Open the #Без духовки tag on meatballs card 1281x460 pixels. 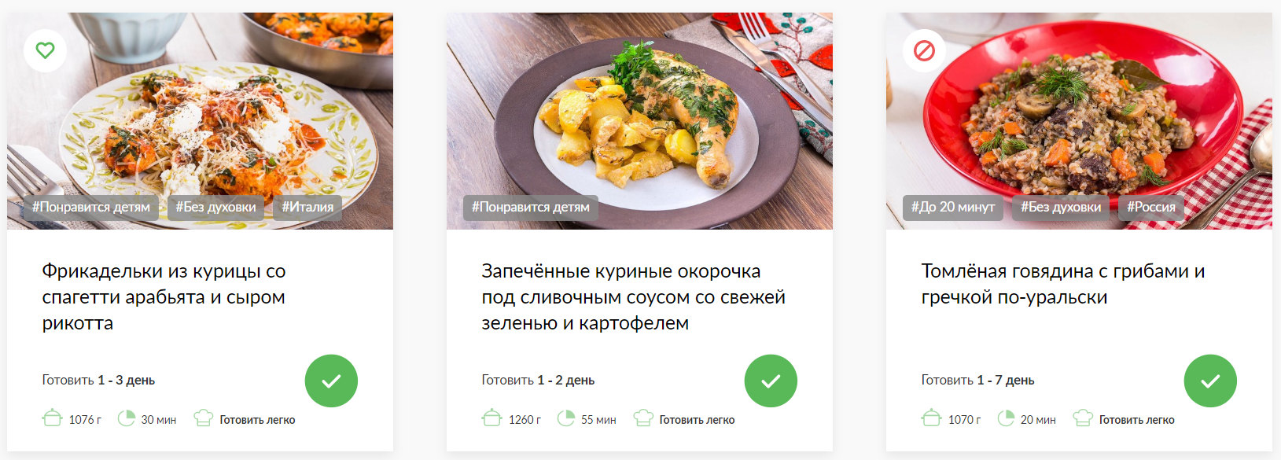[216, 208]
